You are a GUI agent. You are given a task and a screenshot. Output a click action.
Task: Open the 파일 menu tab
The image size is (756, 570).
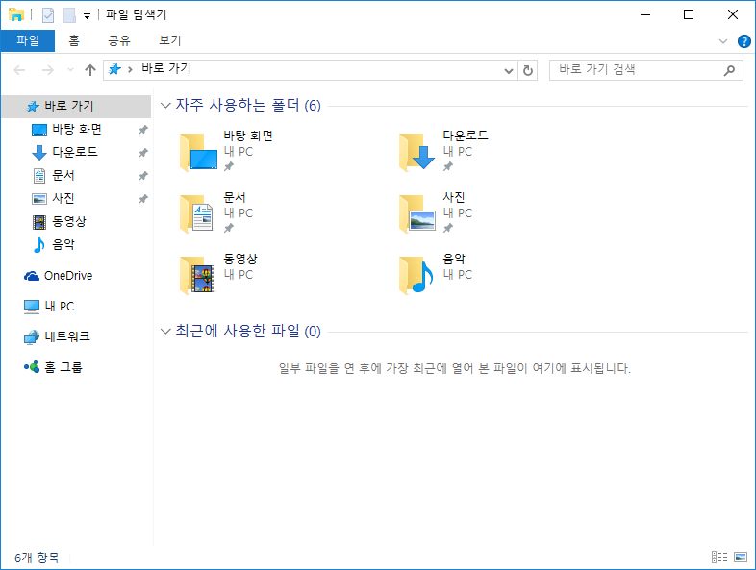28,40
